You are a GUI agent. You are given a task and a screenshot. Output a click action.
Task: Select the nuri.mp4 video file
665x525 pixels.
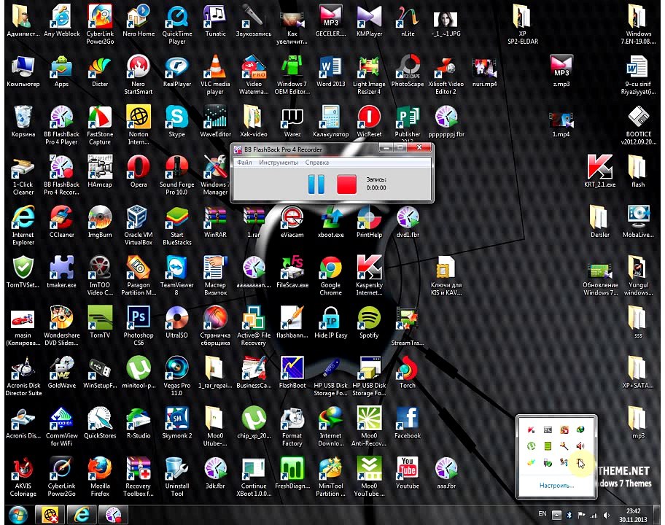click(x=484, y=71)
